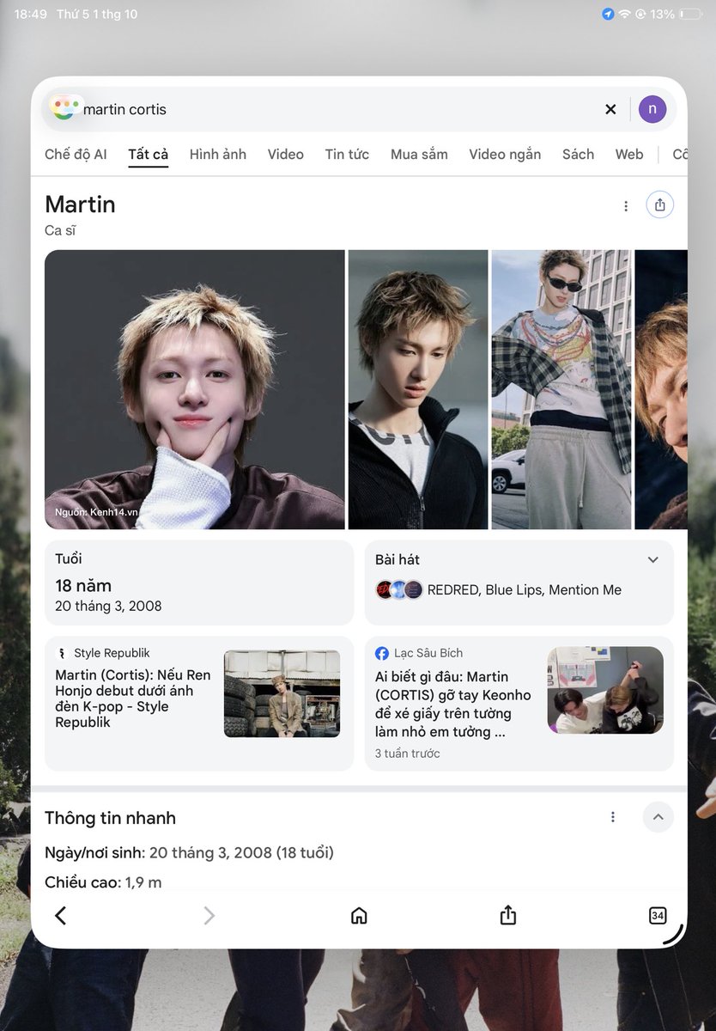Tap the '20 tháng 3, 2008' date in Tuổi card
This screenshot has height=1031, width=716.
pos(108,607)
